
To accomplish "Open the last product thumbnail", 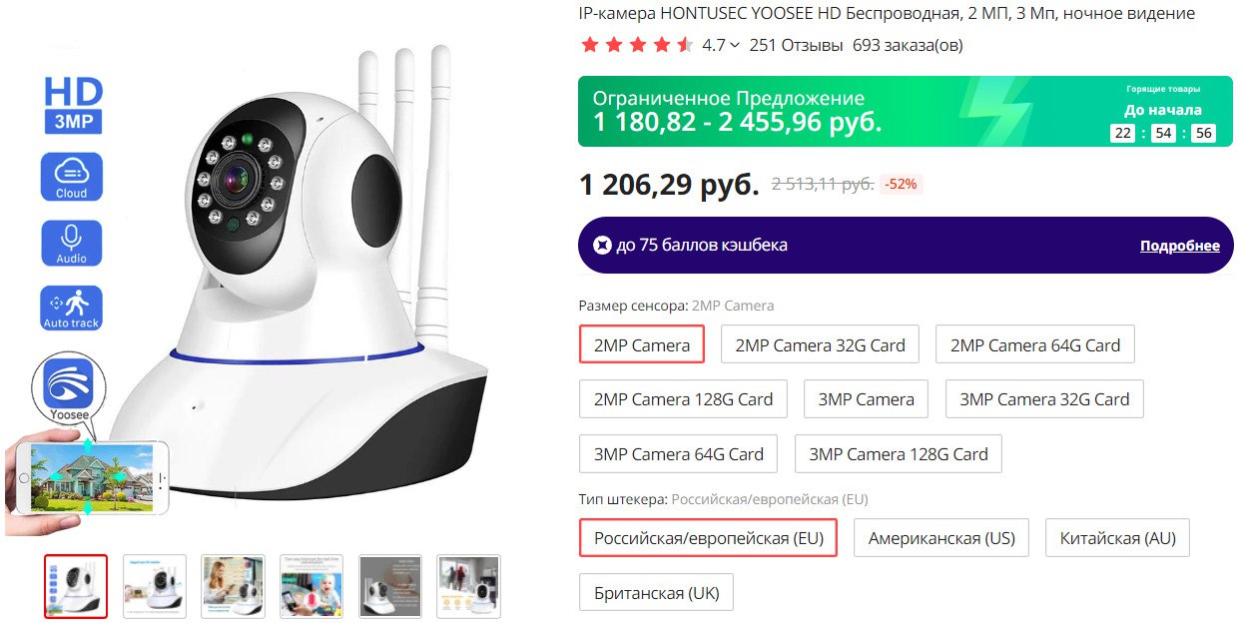I will coord(468,586).
